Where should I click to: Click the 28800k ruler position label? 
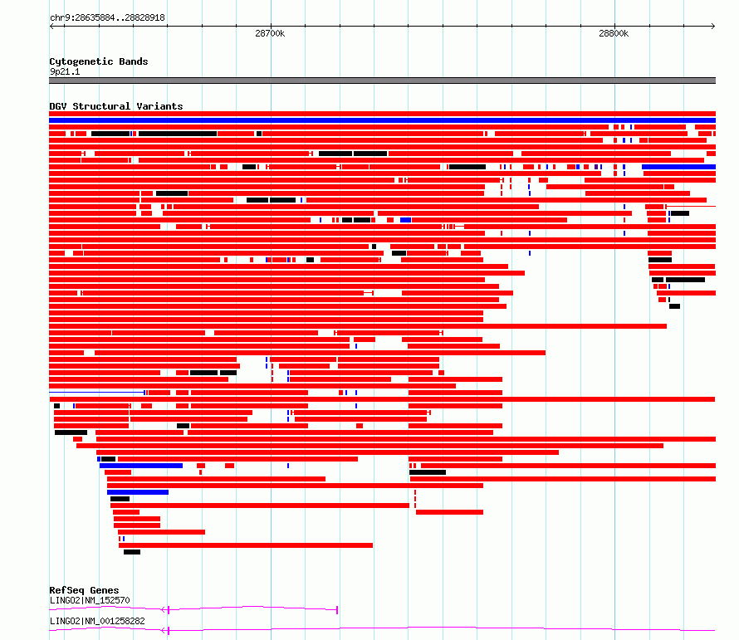click(x=614, y=33)
